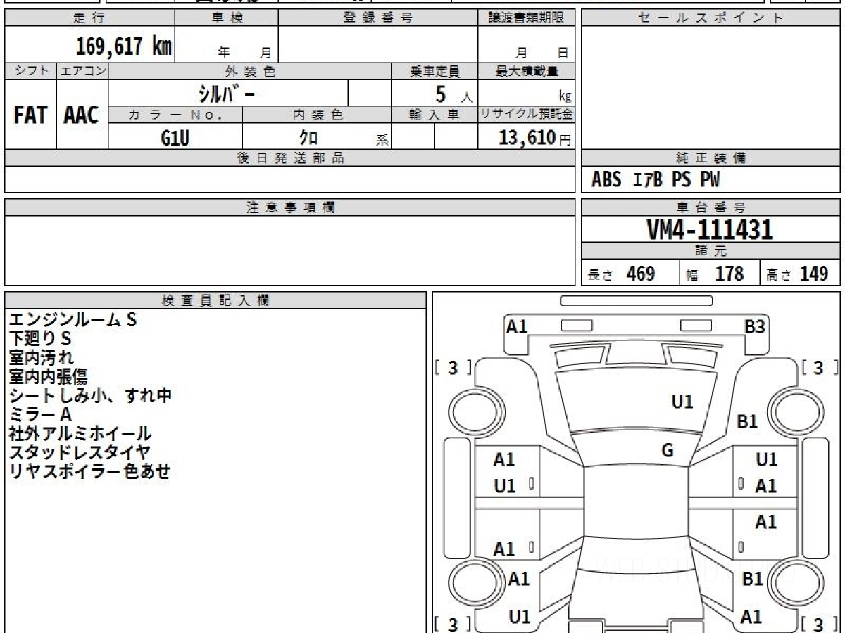845x633 pixels.
Task: Click the リサイクル預託金 header
Action: pos(527,115)
